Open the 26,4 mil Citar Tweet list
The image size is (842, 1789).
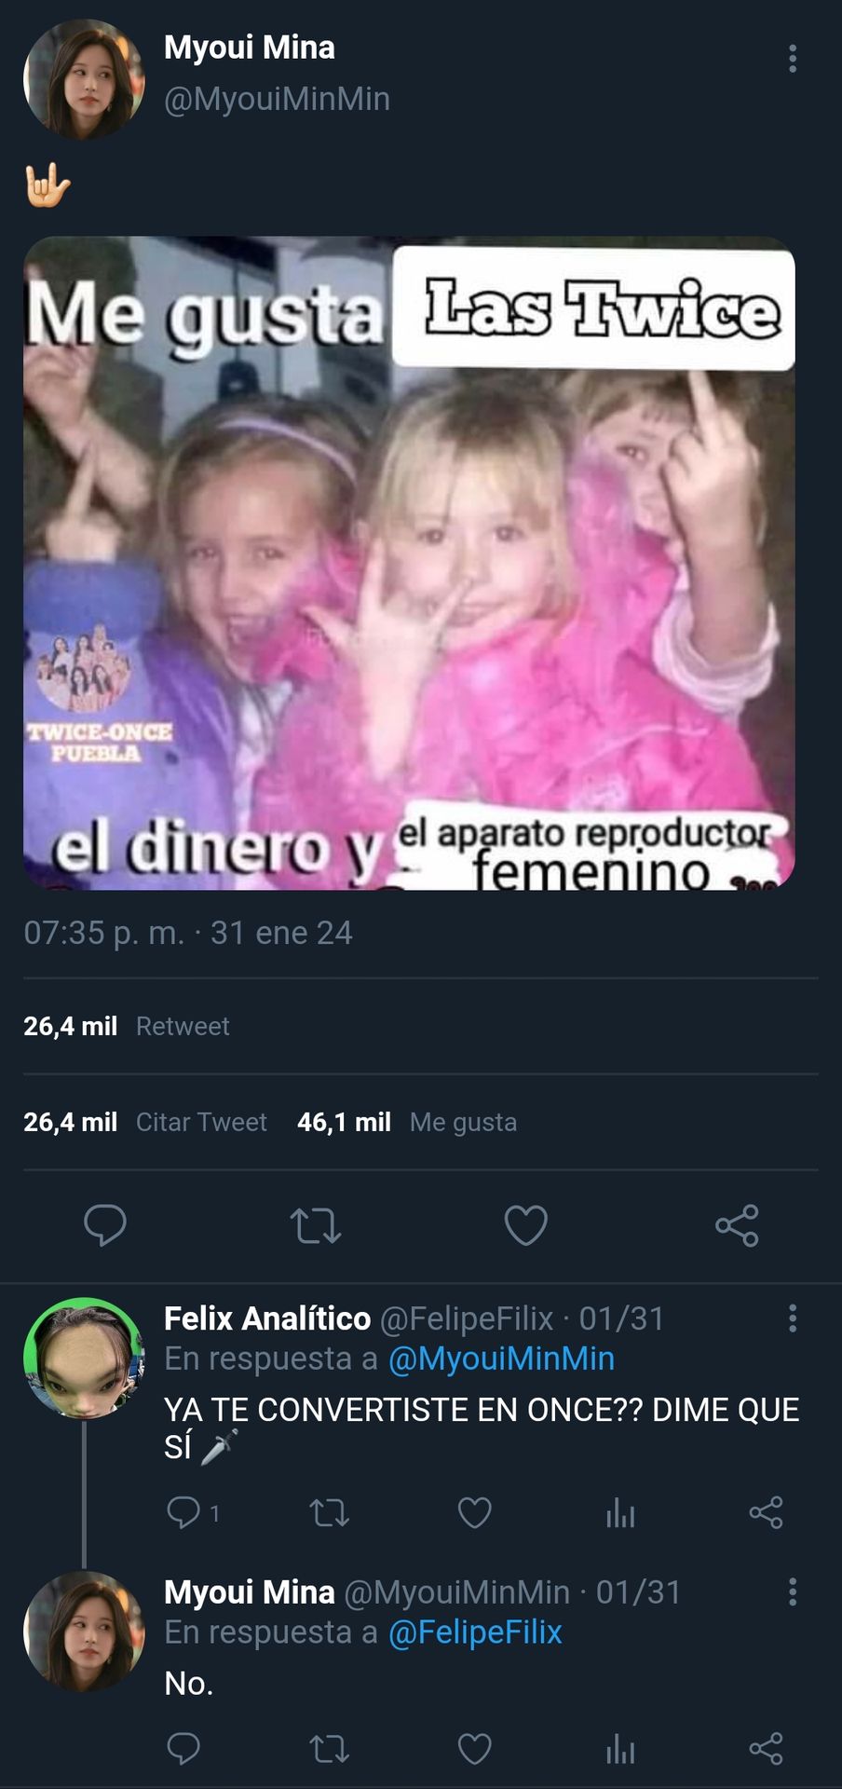coord(145,1122)
